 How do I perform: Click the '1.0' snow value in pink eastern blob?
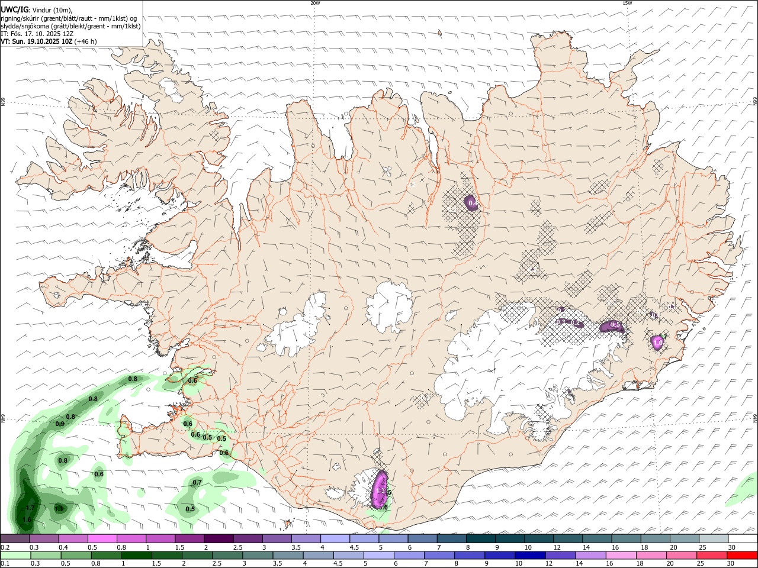[x=657, y=343]
